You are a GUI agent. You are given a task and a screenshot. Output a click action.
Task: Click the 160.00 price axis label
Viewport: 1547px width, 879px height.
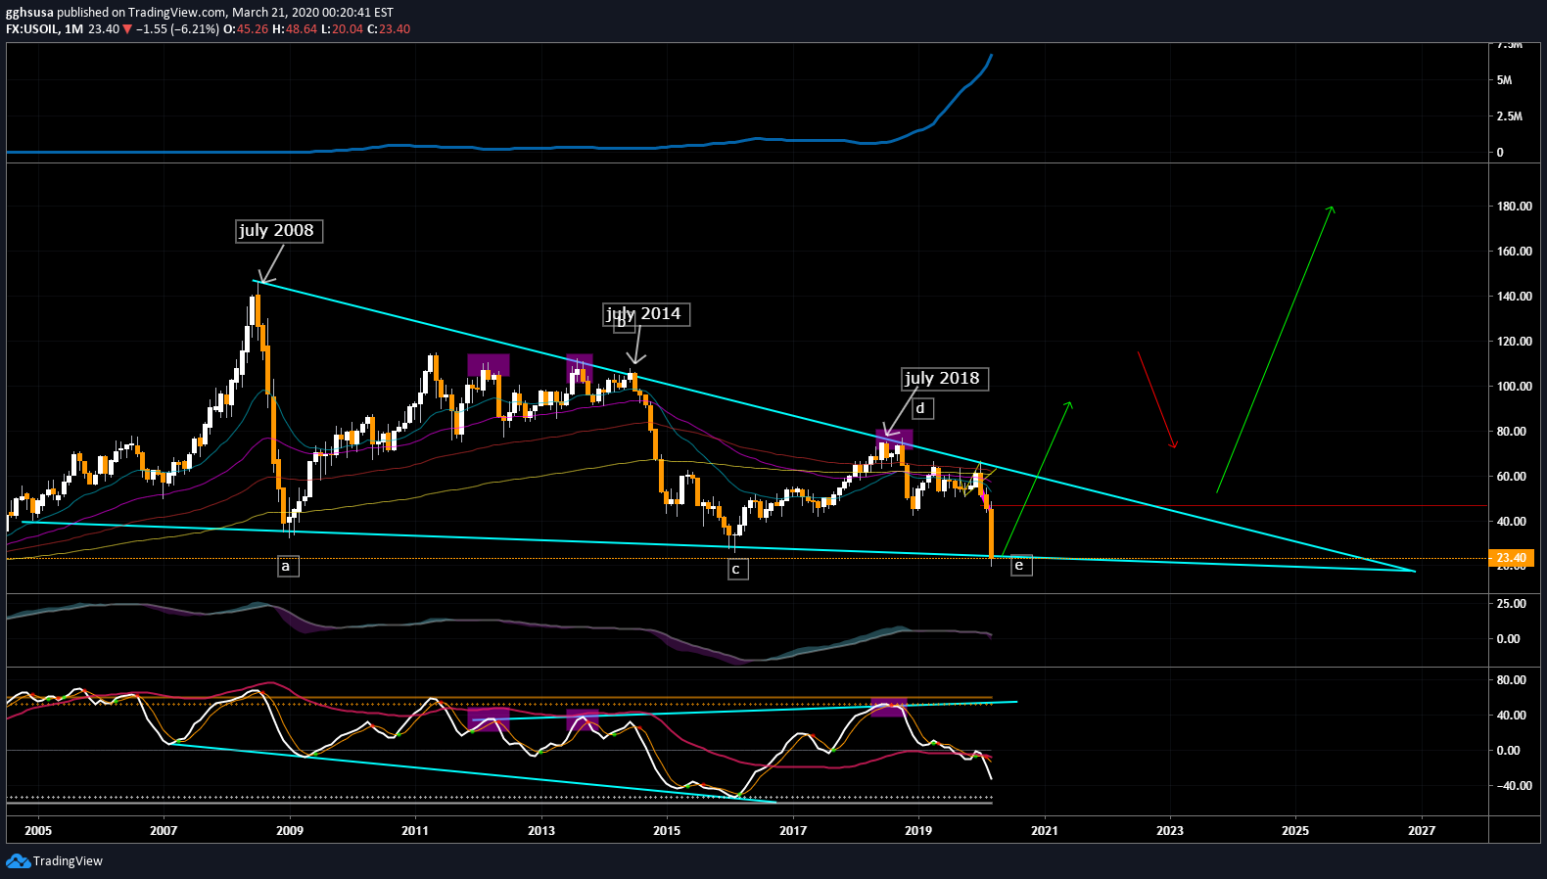(1514, 252)
